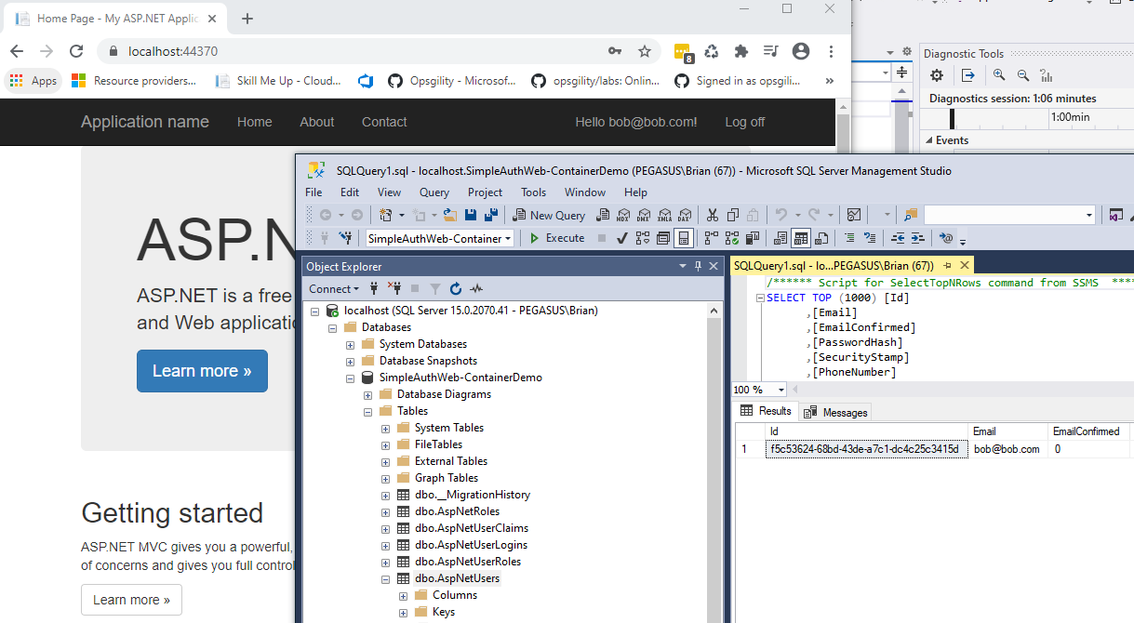Expand the Database Diagrams node

367,394
